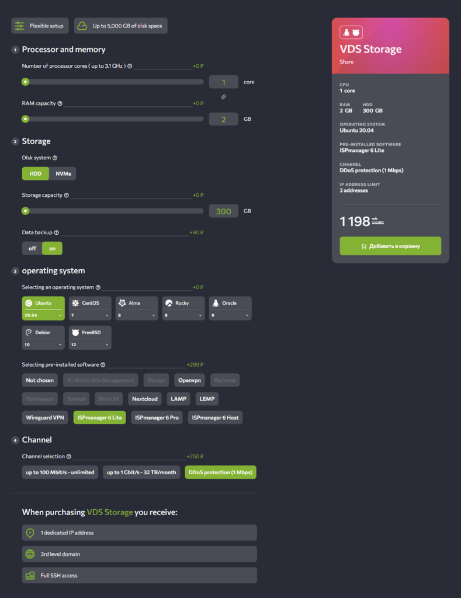Select LEMP software option
461x598 pixels.
coord(207,399)
